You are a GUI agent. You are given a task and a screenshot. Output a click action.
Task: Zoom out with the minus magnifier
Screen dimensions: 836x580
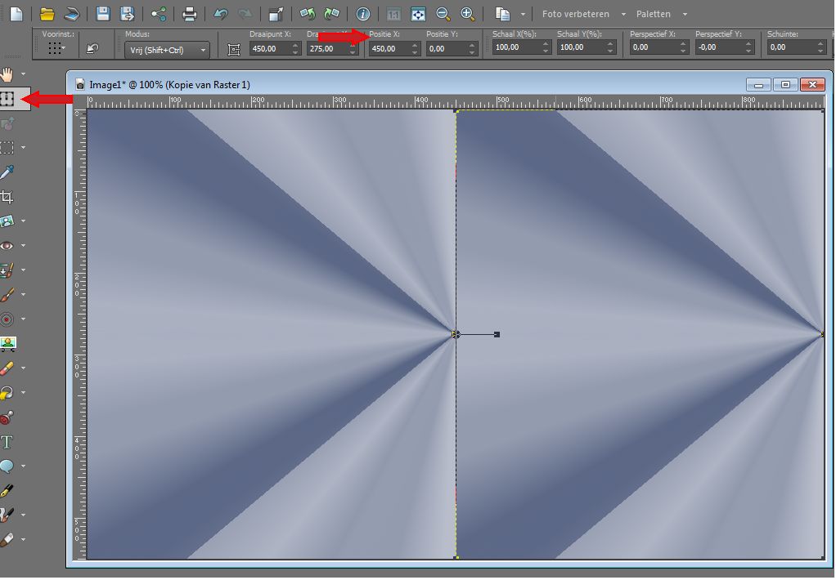[x=443, y=14]
